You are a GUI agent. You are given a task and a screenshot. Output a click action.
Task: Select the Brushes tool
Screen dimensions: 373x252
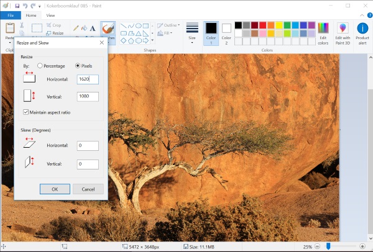pos(108,29)
